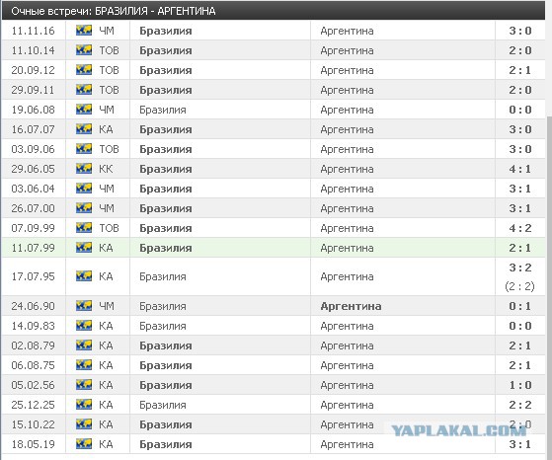
Task: Click Аргентина in the 02.08.79 row
Action: 347,345
